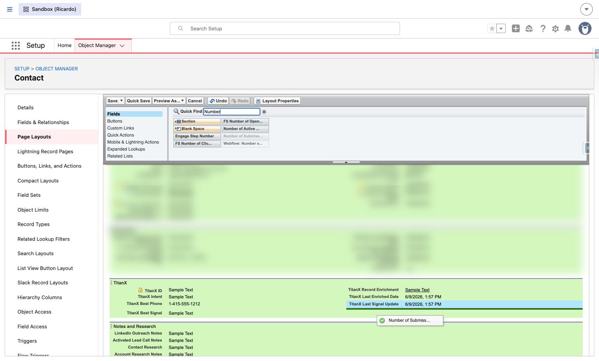Open the Setup gear icon
Image resolution: width=599 pixels, height=361 pixels.
[x=555, y=28]
